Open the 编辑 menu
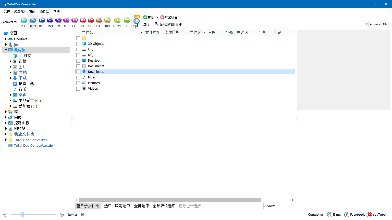This screenshot has height=220, width=392. 32,11
